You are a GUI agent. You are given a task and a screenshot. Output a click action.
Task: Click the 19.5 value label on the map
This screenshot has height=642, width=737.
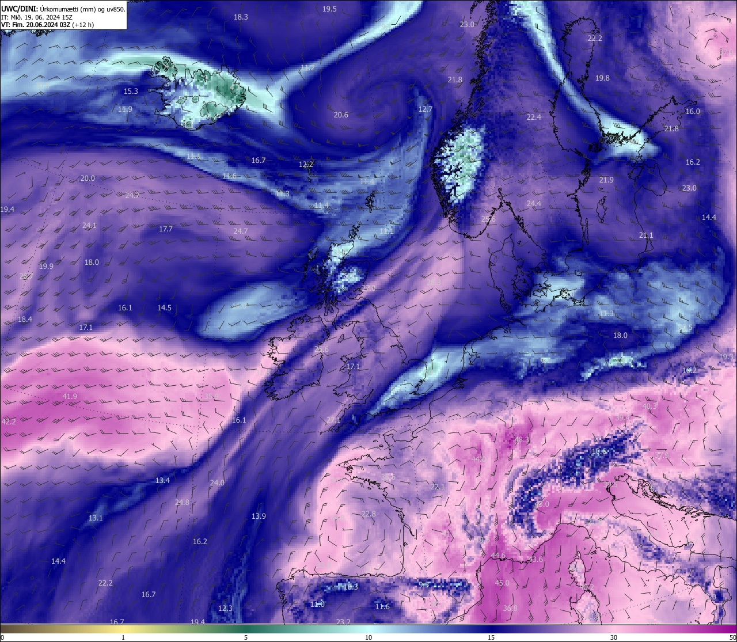(x=329, y=9)
